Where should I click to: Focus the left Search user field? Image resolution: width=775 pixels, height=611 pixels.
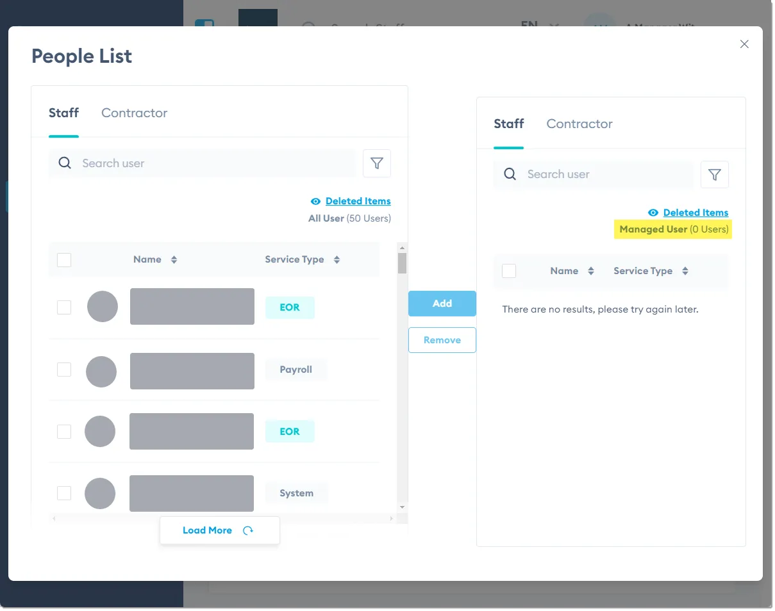click(203, 163)
